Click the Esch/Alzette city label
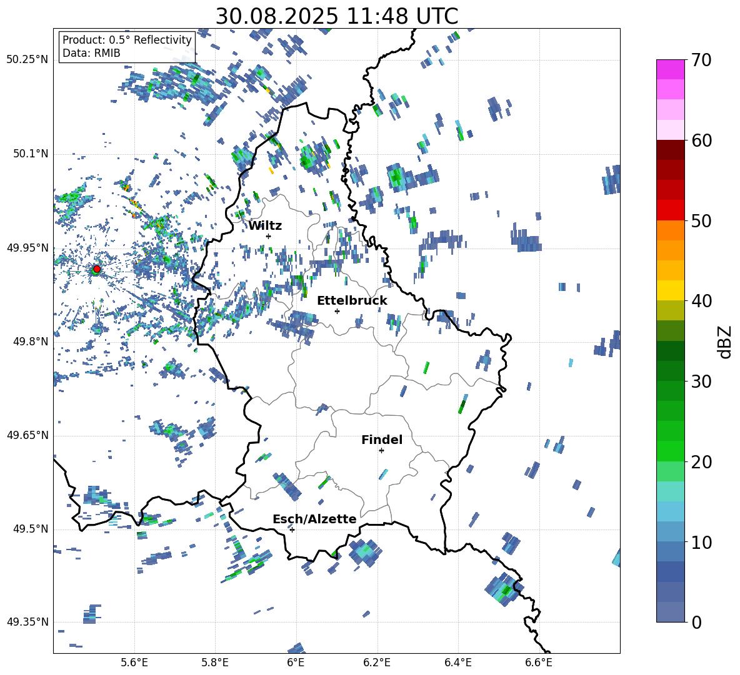The height and width of the screenshot is (675, 740). coord(314,519)
